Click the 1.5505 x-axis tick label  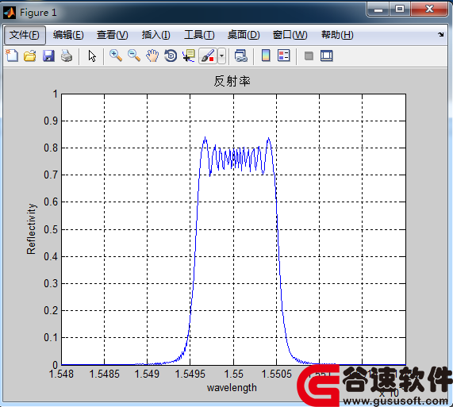[x=276, y=374]
